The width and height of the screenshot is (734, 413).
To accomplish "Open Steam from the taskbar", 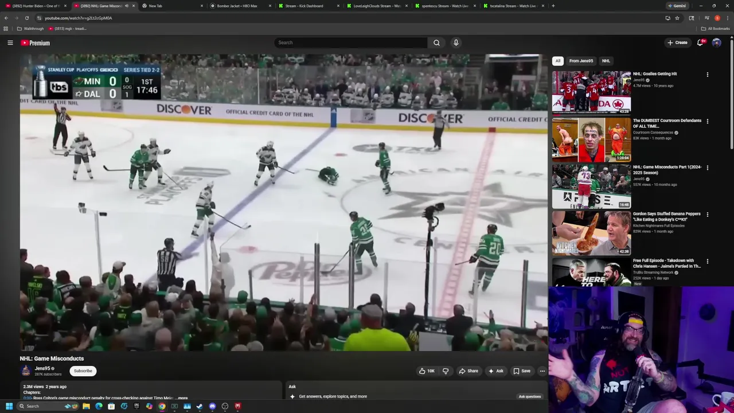I will (200, 406).
